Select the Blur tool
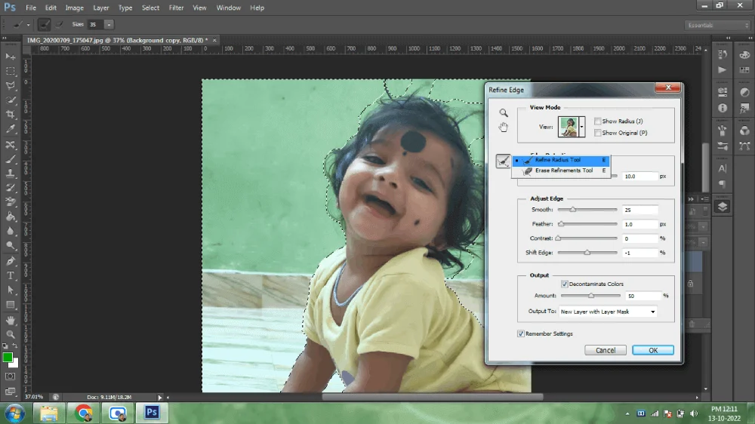This screenshot has height=424, width=755. (x=10, y=231)
